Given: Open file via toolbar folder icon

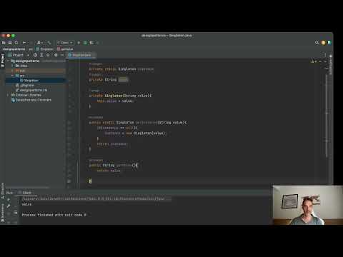Looking at the screenshot, I should (4, 43).
